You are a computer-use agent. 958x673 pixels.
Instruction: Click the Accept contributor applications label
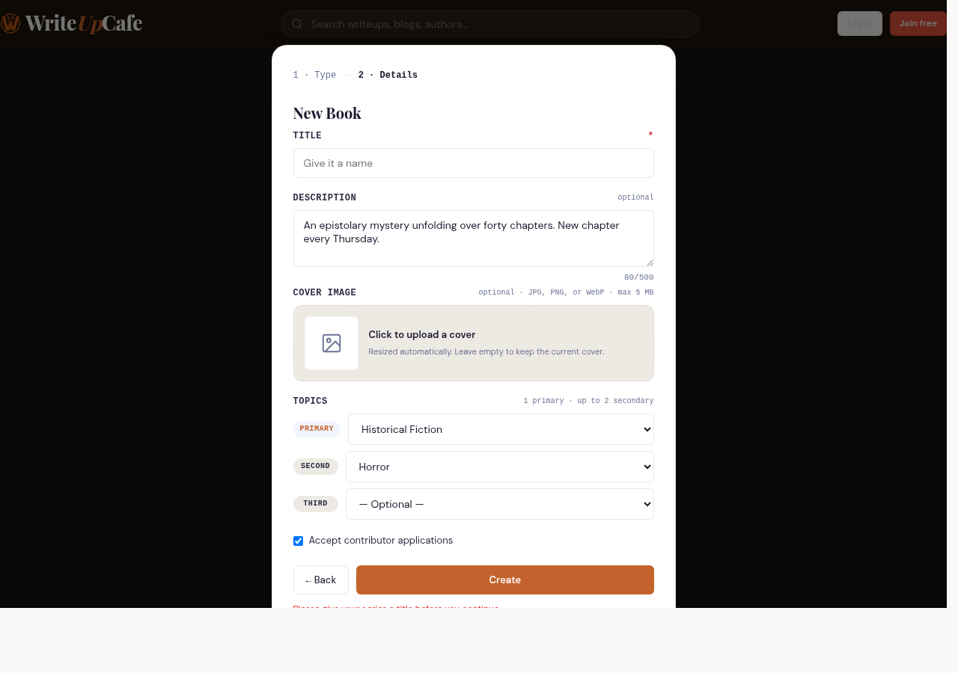[x=381, y=540]
